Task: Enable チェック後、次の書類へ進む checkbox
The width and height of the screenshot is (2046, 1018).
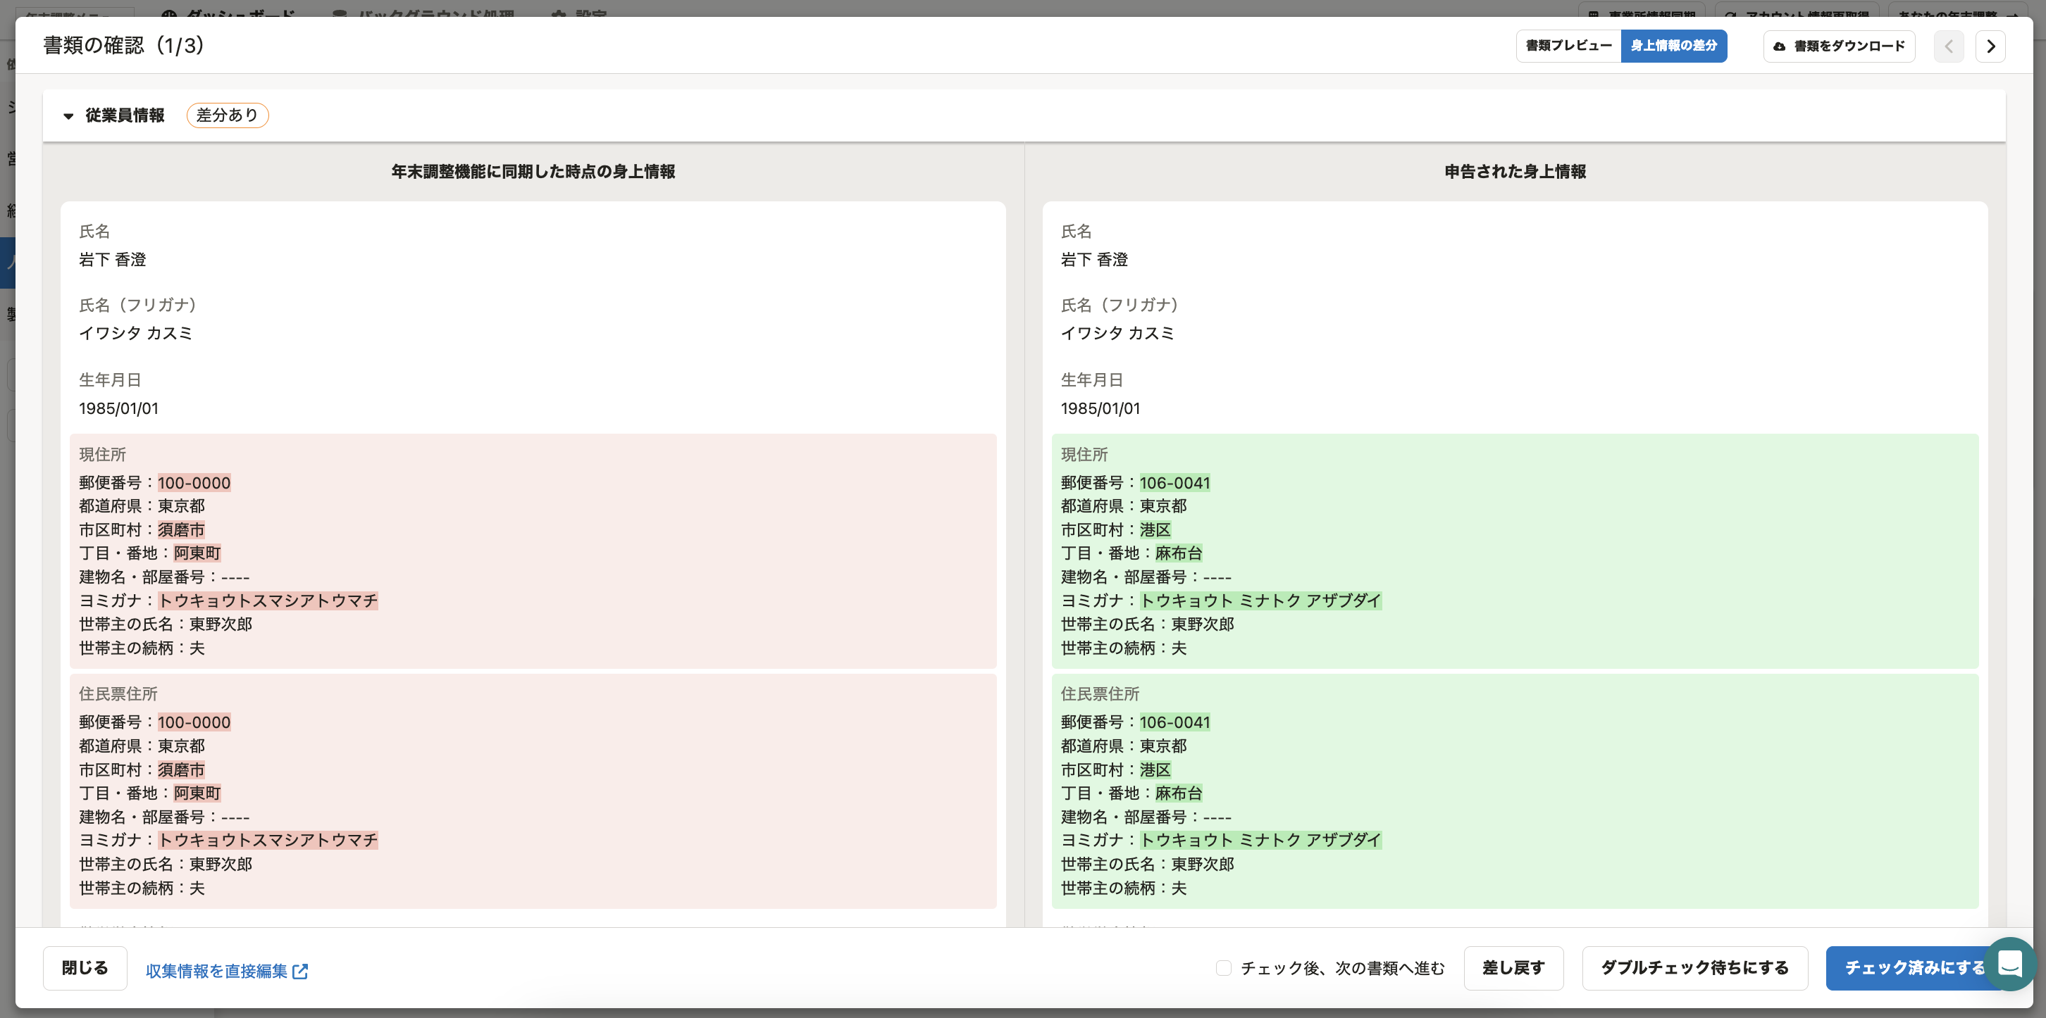Action: tap(1222, 968)
